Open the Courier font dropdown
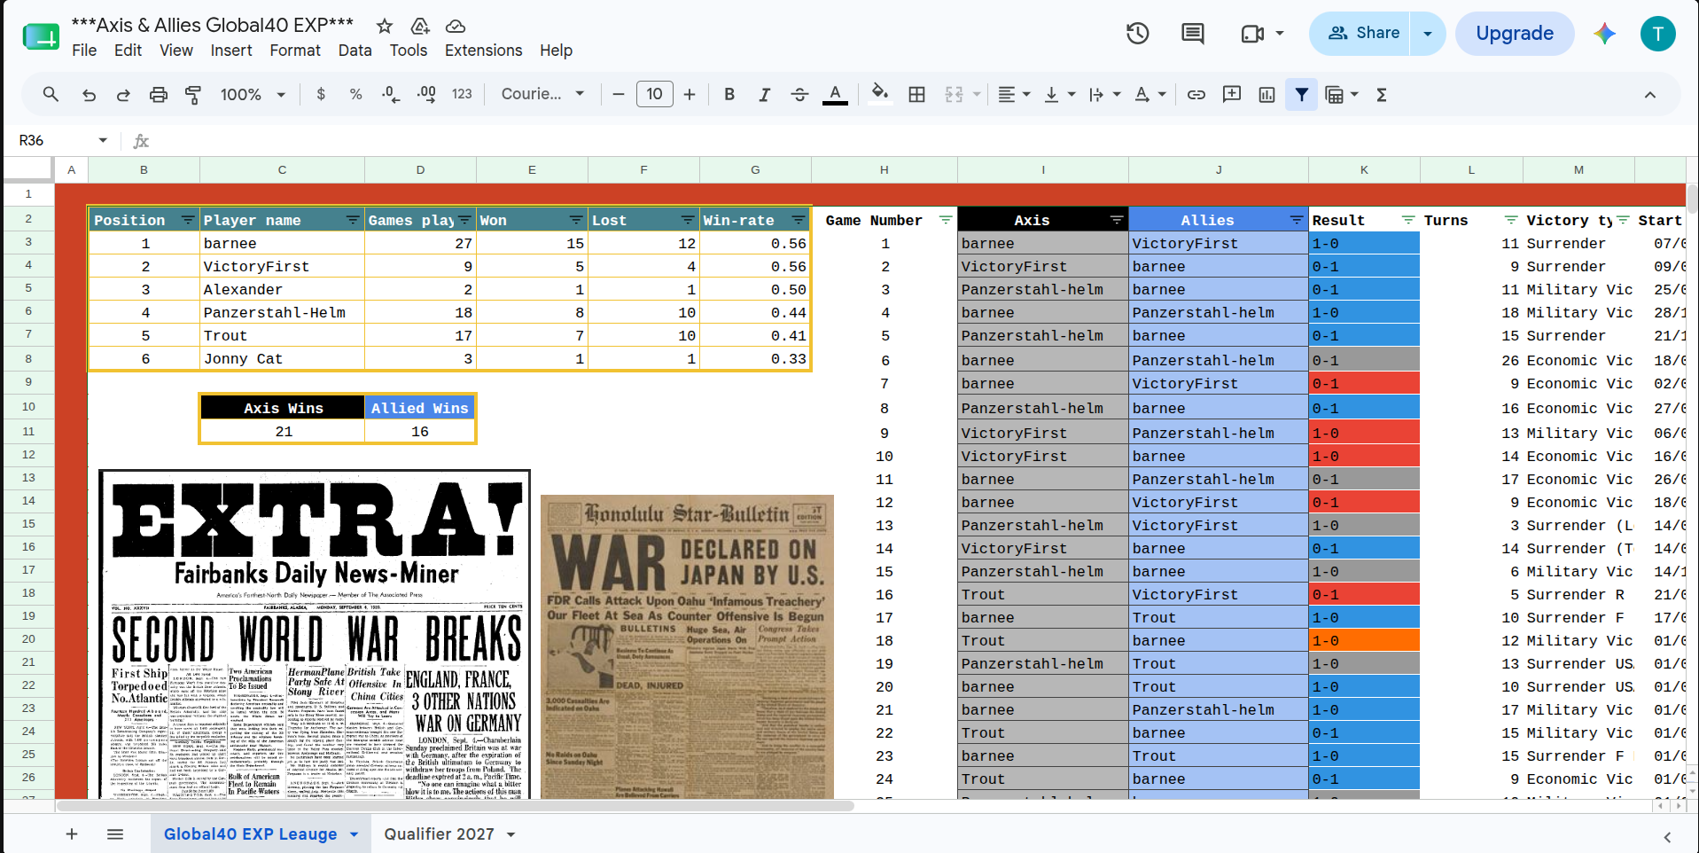1699x853 pixels. [542, 94]
